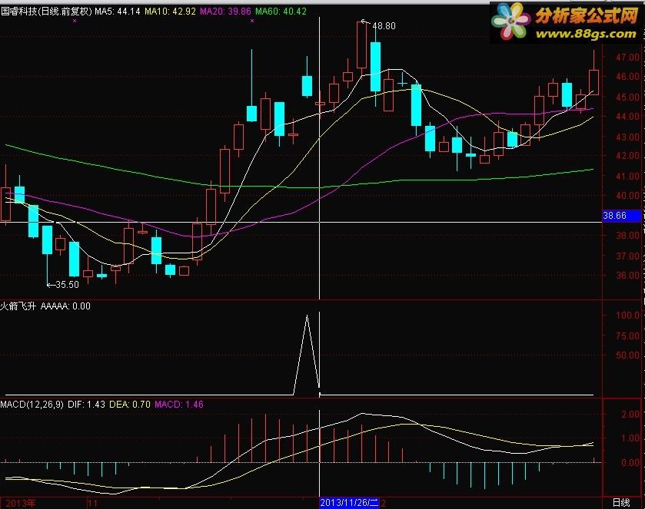Click the purple x marker above MA20 label
Screen dimensions: 645x509
tap(252, 21)
